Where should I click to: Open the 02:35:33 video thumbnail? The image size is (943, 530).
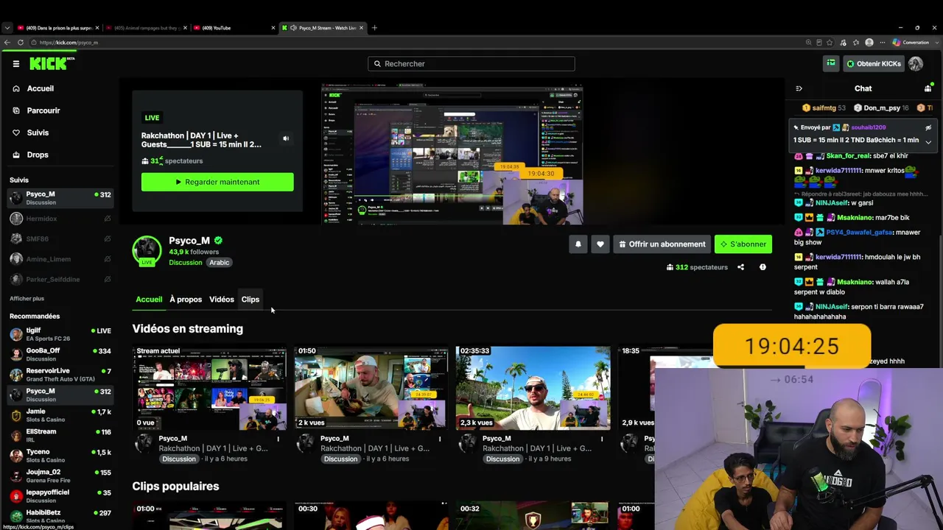[x=533, y=388]
